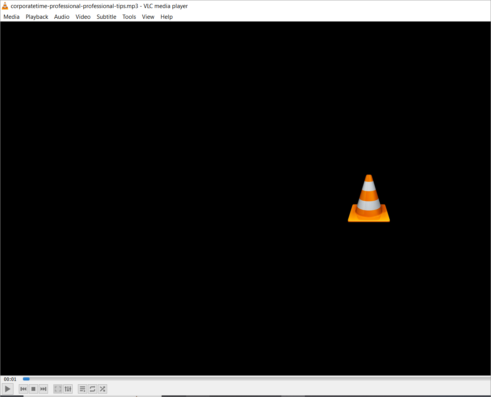Toggle random shuffle playback
The image size is (491, 397).
[102, 389]
